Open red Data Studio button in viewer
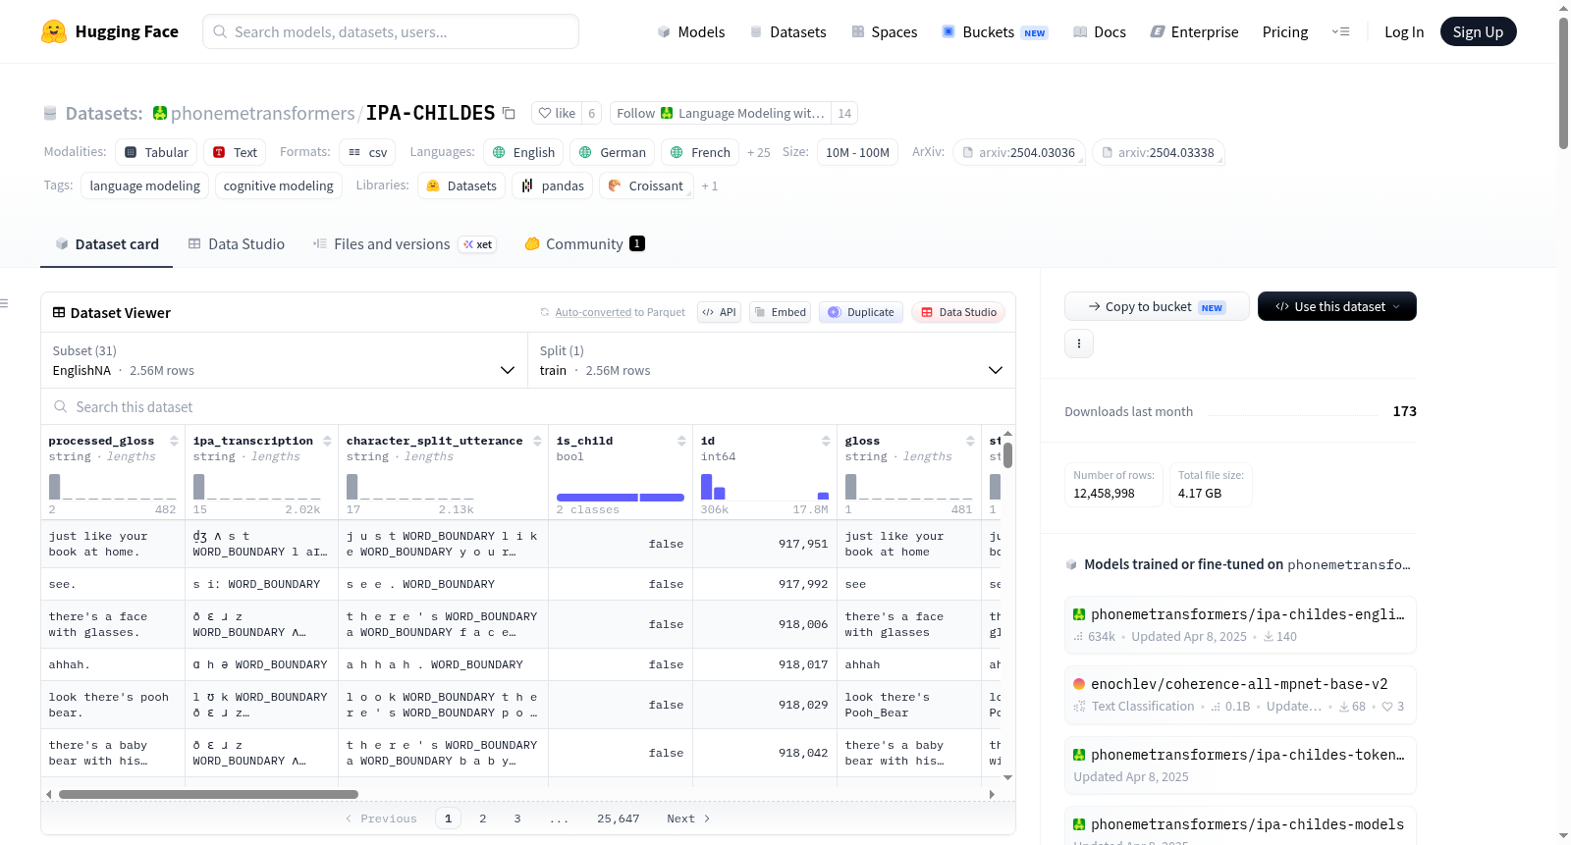 (958, 312)
